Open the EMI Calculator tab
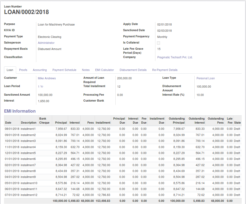Screen dimensions: 246x204 [x=105, y=70]
